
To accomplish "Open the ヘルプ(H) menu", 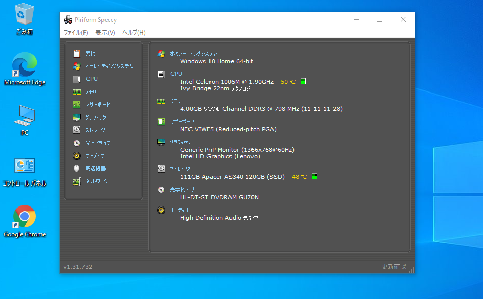I will coord(134,33).
